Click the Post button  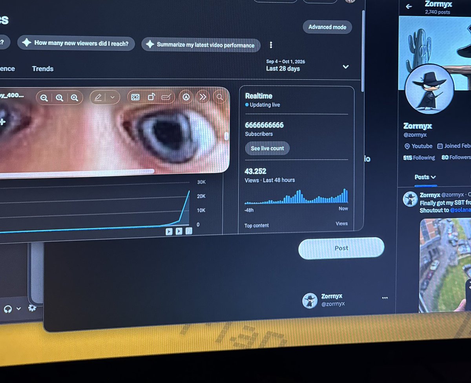pyautogui.click(x=341, y=248)
